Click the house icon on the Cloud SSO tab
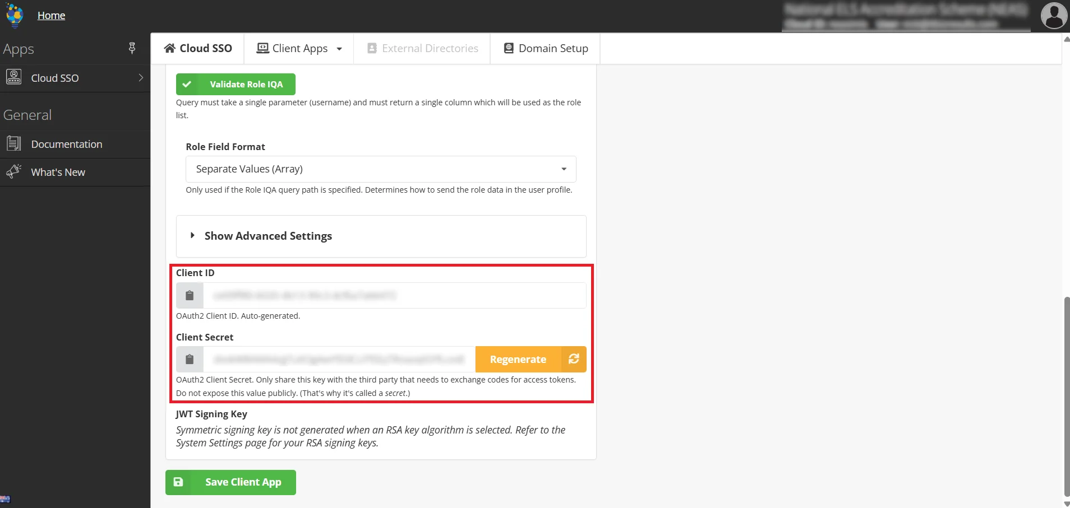Viewport: 1070px width, 508px height. tap(170, 48)
